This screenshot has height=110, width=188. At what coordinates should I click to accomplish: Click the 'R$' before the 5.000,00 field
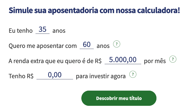98,61
